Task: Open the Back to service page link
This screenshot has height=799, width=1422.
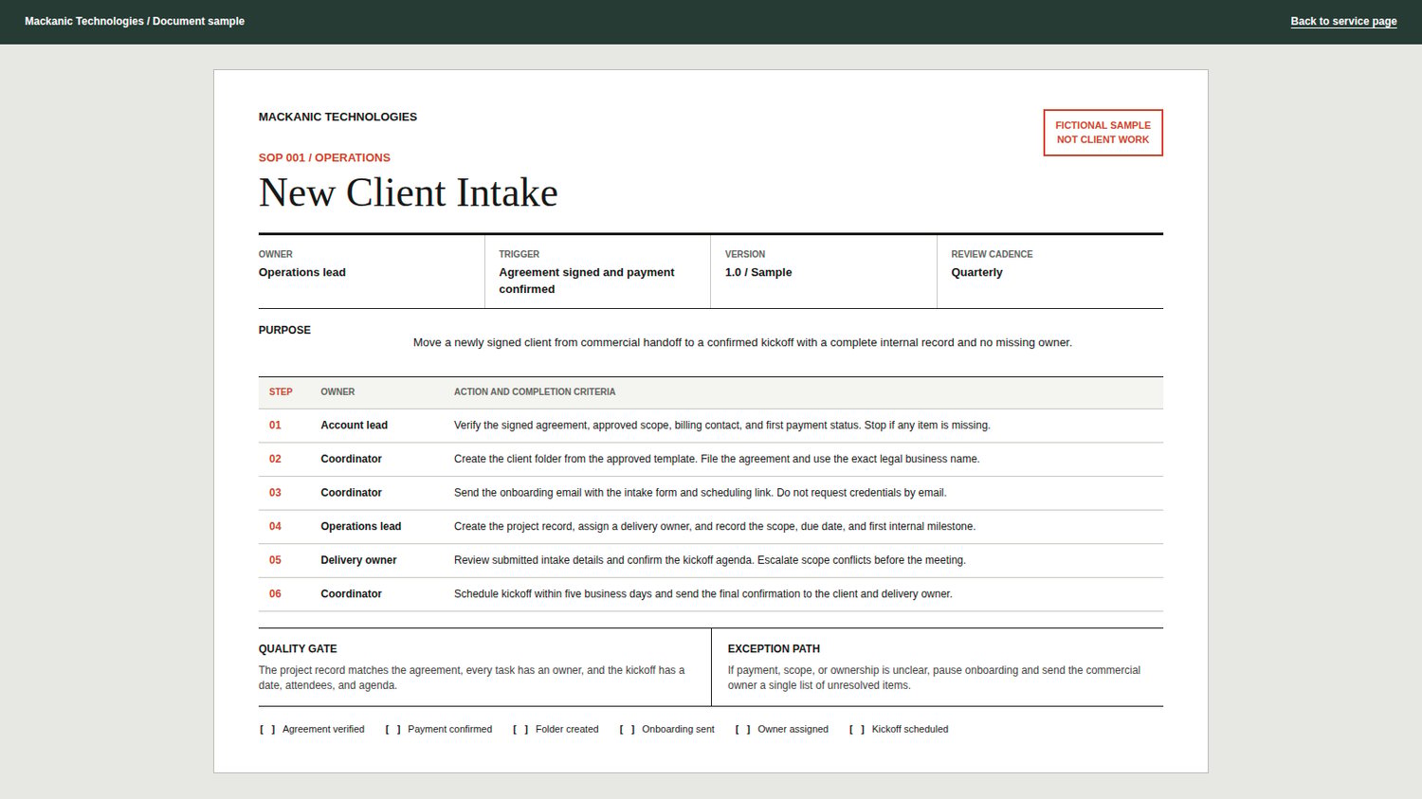Action: pyautogui.click(x=1343, y=21)
